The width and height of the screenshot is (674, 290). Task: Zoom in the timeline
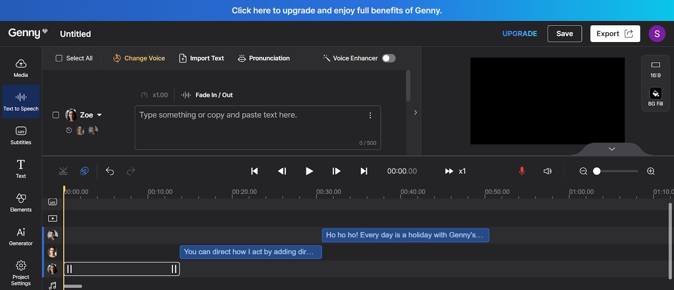(x=651, y=171)
